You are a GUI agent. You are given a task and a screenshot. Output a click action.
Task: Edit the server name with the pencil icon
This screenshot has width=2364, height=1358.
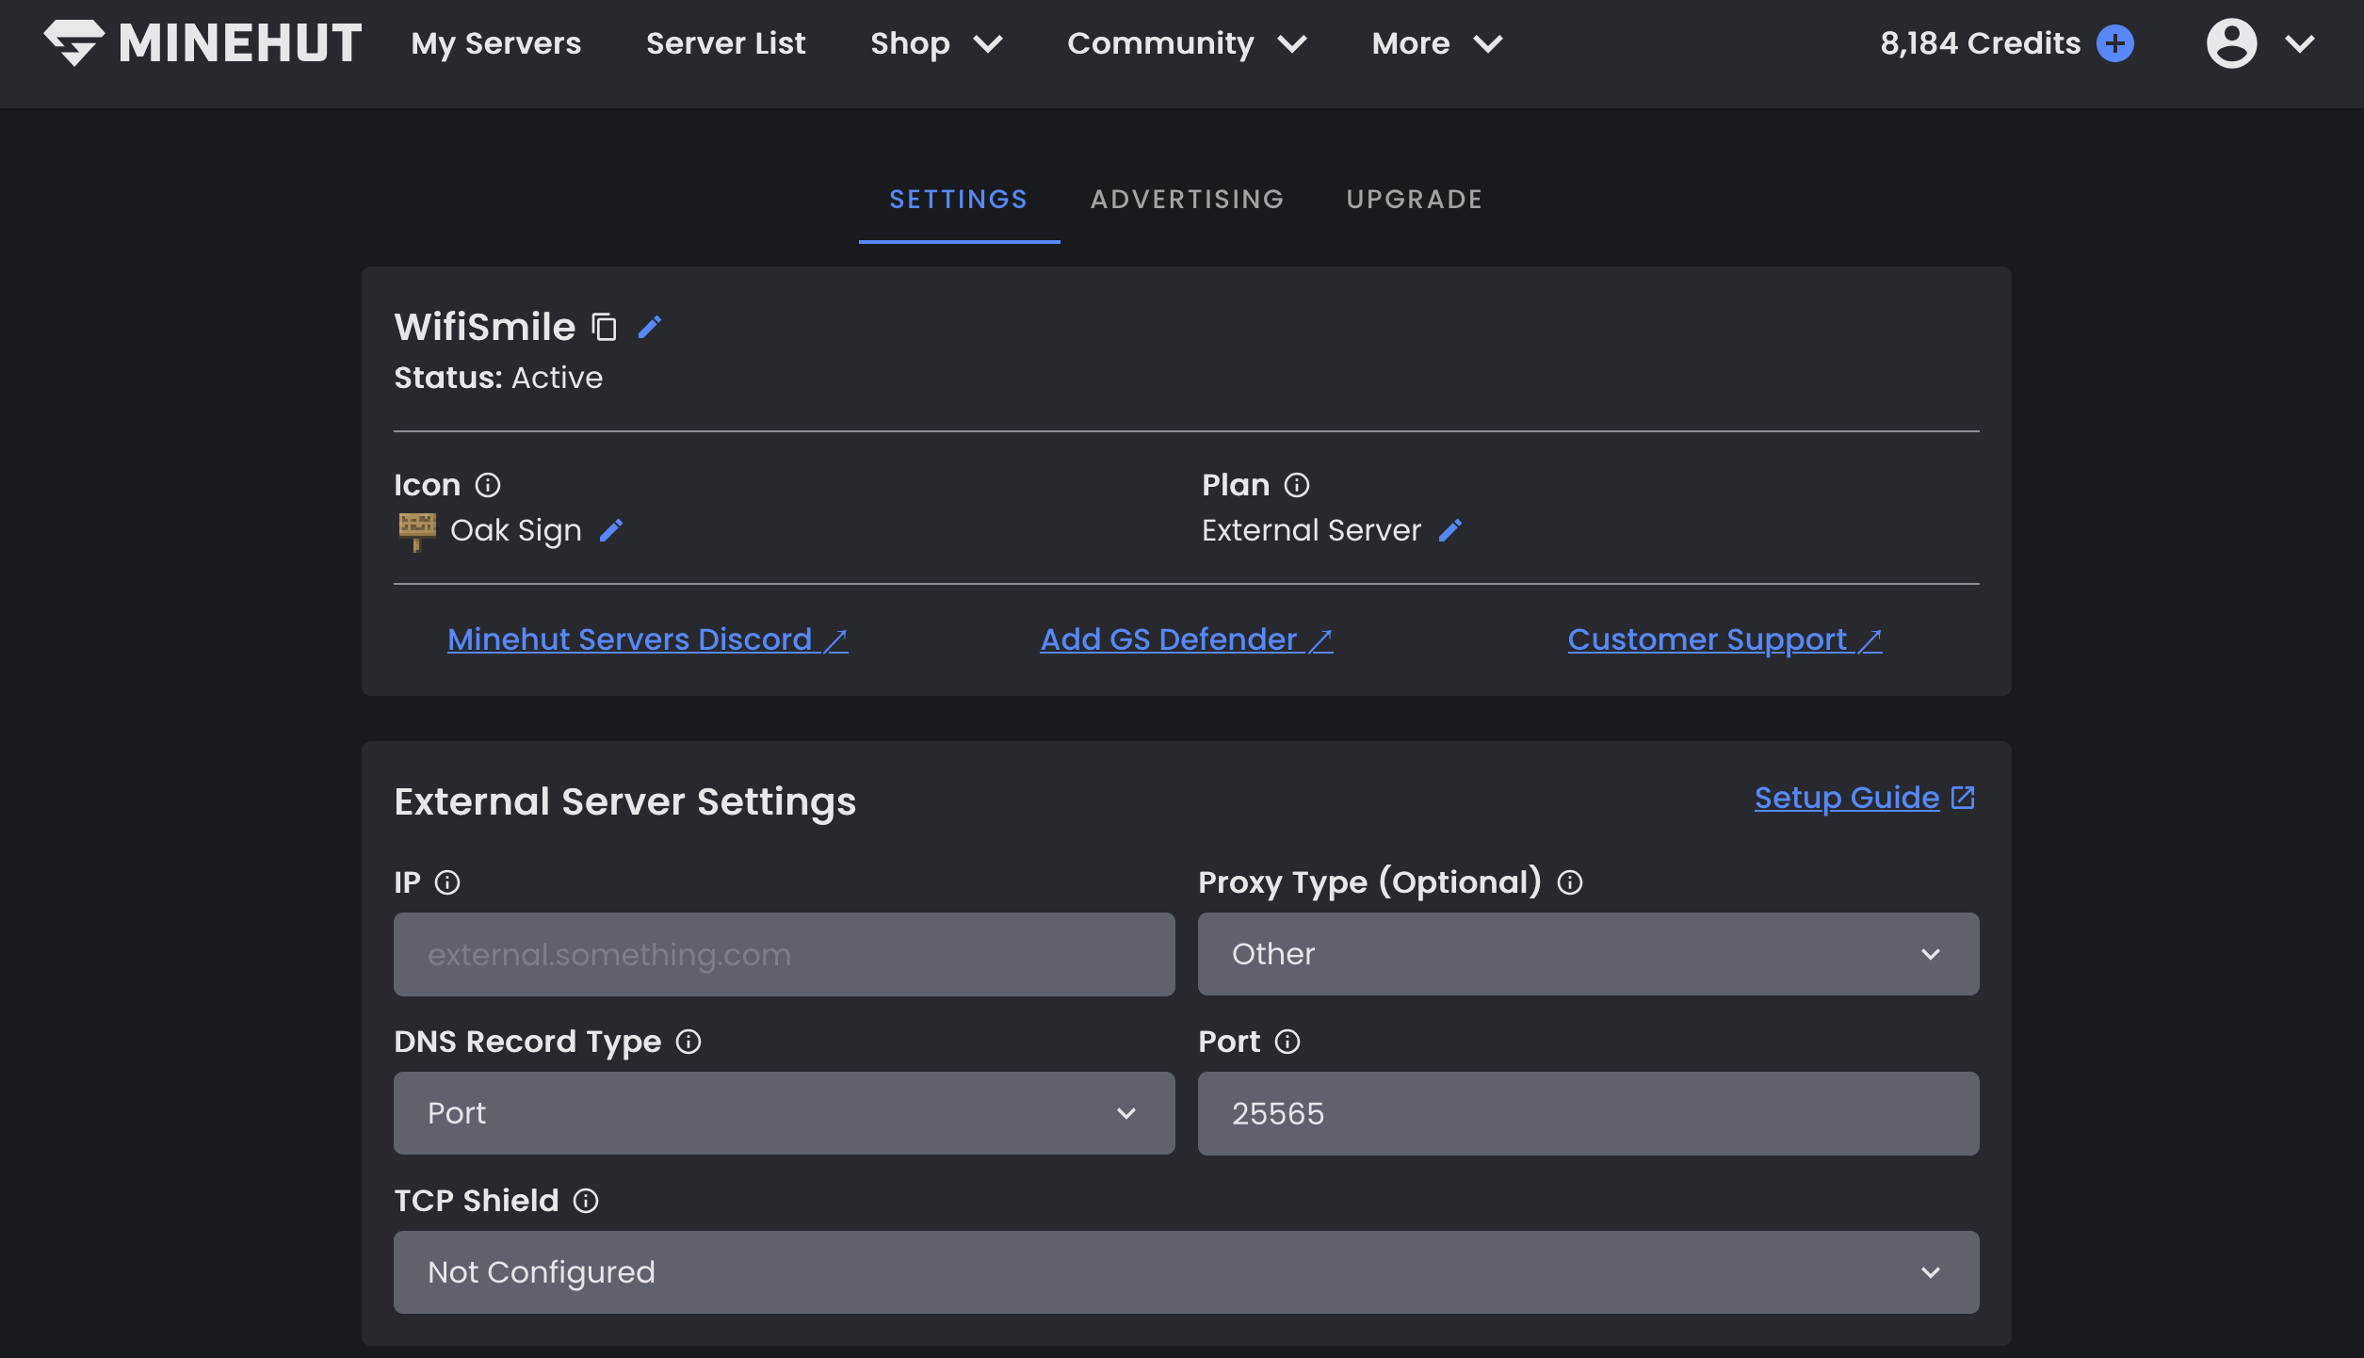[x=651, y=327]
